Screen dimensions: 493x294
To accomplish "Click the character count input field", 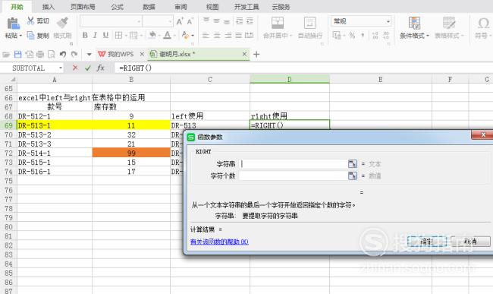I will click(293, 175).
